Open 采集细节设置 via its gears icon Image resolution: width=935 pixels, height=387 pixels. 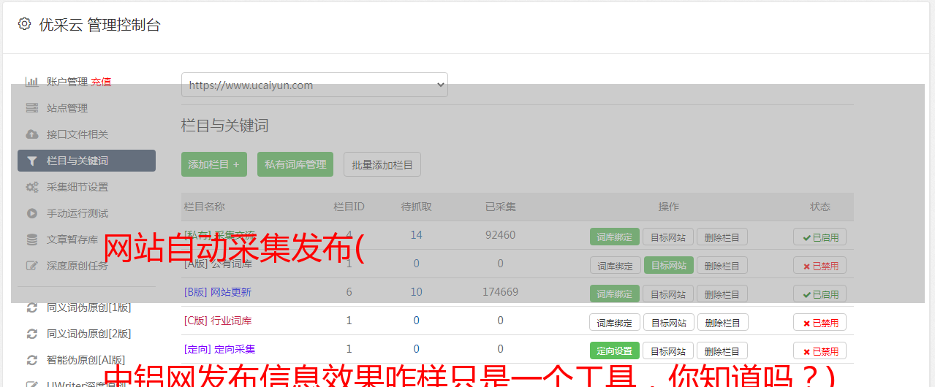click(x=32, y=187)
